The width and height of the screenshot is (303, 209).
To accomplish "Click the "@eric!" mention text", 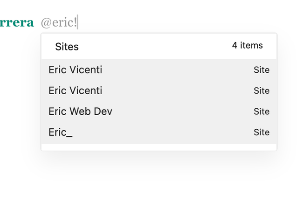I will [x=59, y=22].
